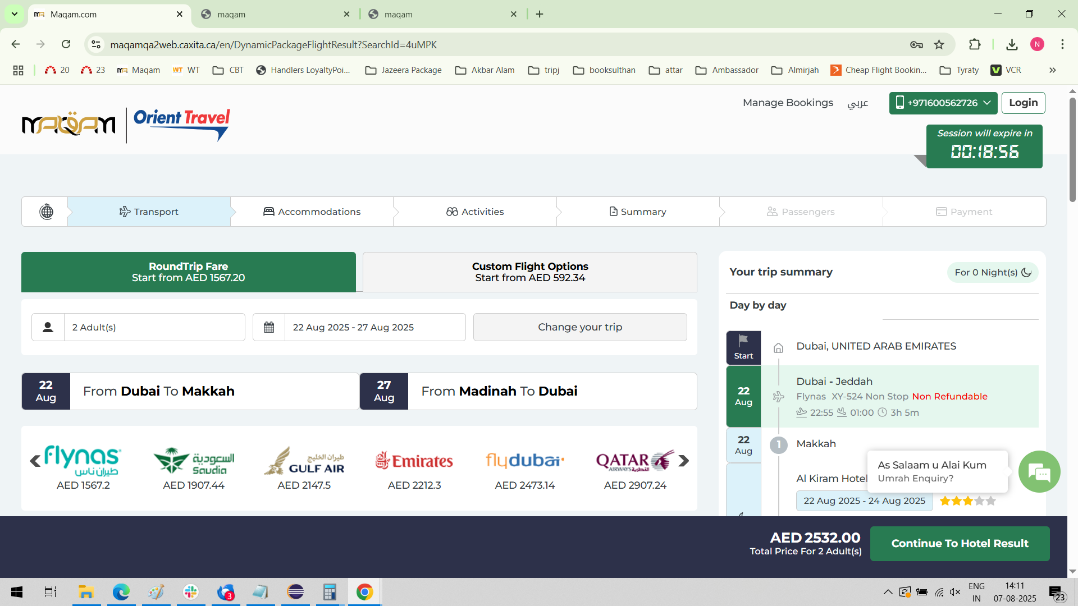
Task: Click the passenger person icon
Action: [x=48, y=327]
